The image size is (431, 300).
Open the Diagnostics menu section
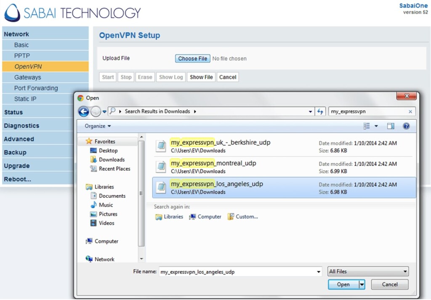point(37,126)
